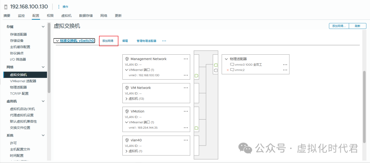Screen dimensions: 370x163
Task: Click the top-right 添加网络... button
Action: point(338,26)
